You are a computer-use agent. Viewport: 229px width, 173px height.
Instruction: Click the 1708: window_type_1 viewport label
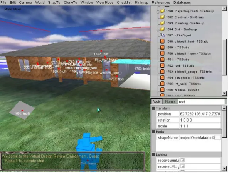coord(107,73)
